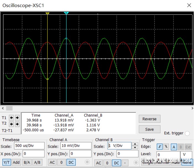194x168 pixels.
Task: Click Channel_B difference 2.478 V
Action: (93, 130)
